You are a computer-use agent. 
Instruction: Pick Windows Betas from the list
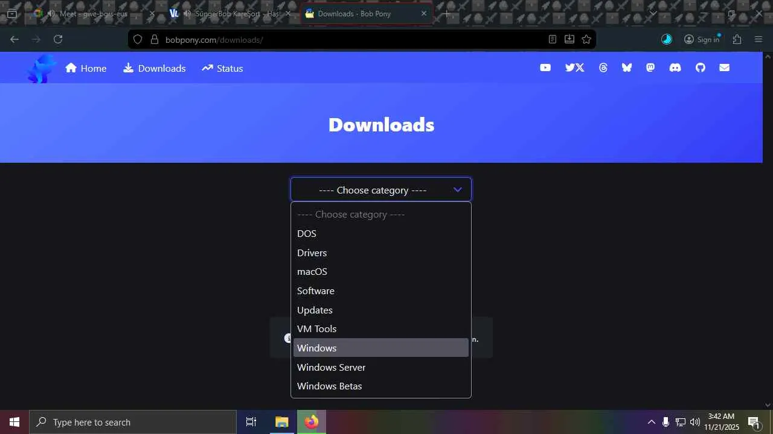(381, 386)
